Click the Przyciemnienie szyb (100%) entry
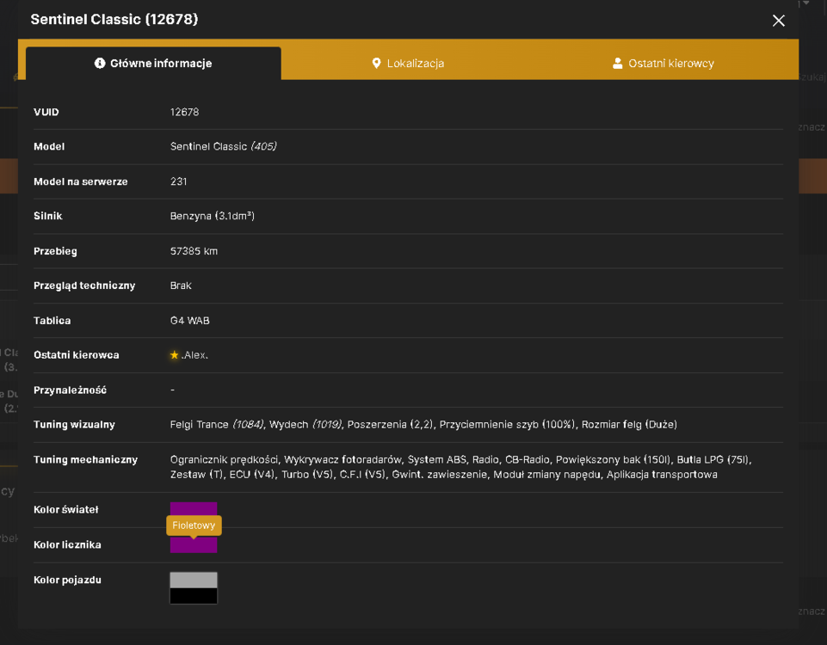This screenshot has height=645, width=827. 508,425
